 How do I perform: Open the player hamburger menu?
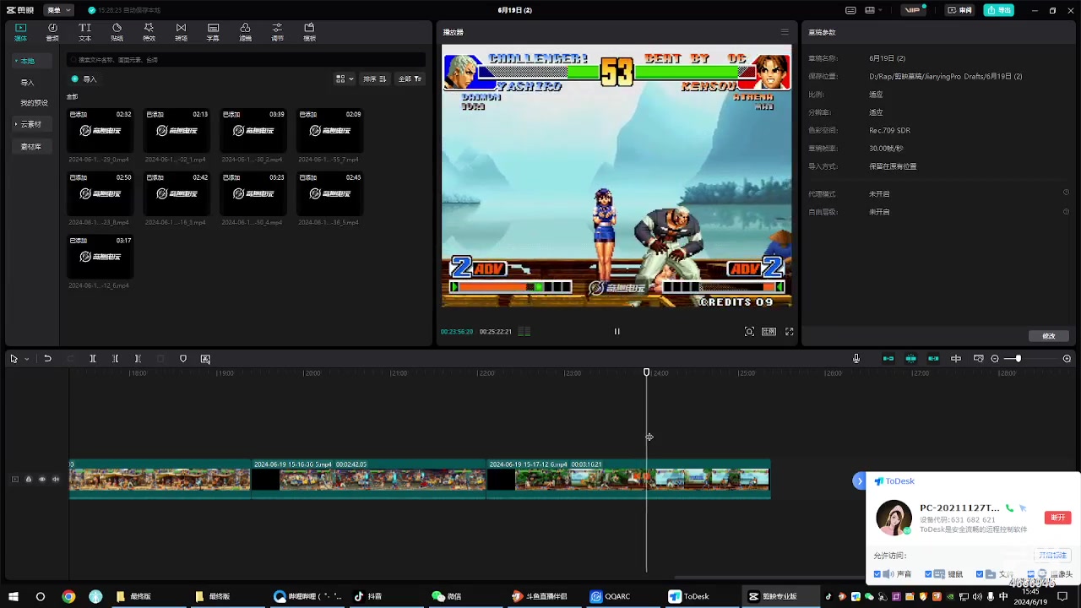(x=785, y=32)
